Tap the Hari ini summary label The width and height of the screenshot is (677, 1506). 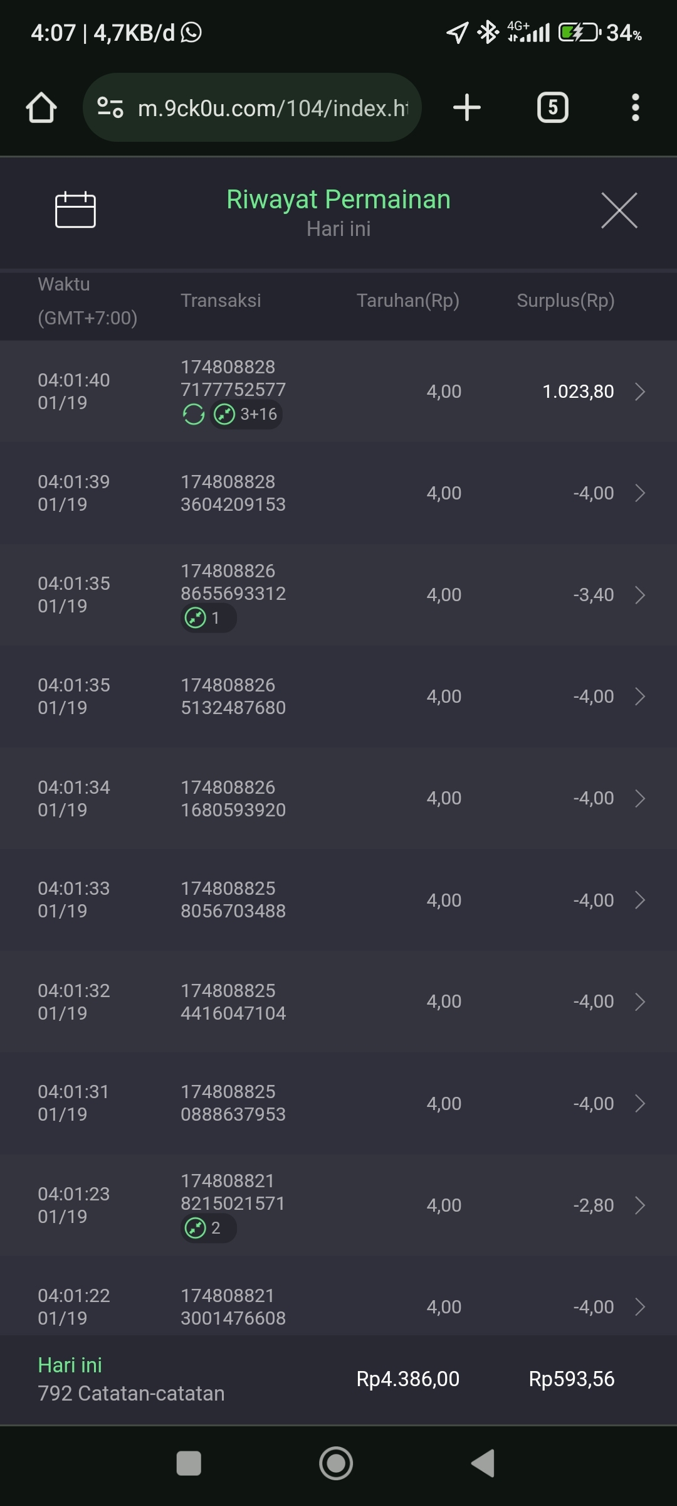[x=70, y=1365]
